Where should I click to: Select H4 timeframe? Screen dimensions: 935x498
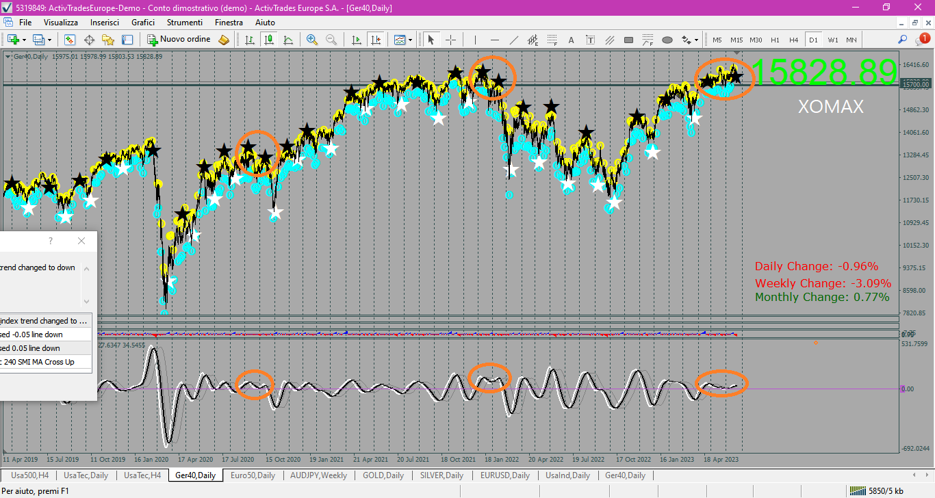[x=794, y=40]
